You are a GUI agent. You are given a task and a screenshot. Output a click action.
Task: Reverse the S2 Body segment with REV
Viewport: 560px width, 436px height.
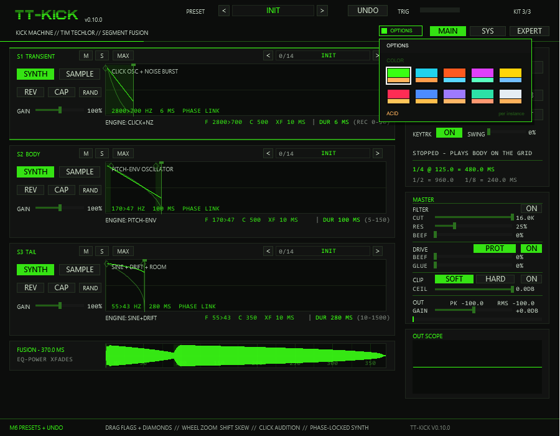click(x=30, y=190)
